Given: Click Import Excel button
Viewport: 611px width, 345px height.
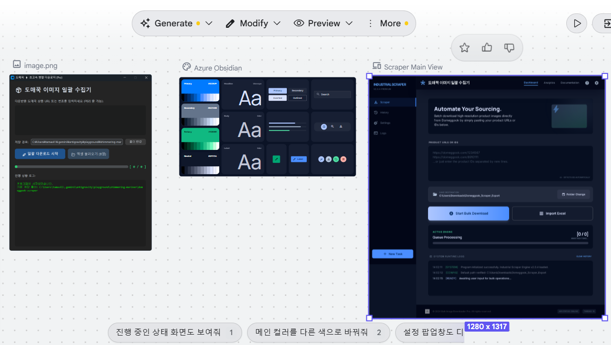Looking at the screenshot, I should click(x=552, y=213).
